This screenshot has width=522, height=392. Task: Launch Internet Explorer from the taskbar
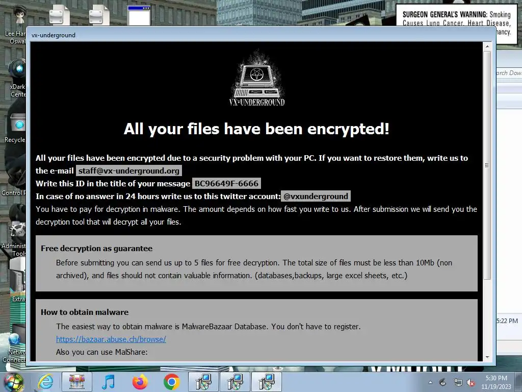(45, 382)
